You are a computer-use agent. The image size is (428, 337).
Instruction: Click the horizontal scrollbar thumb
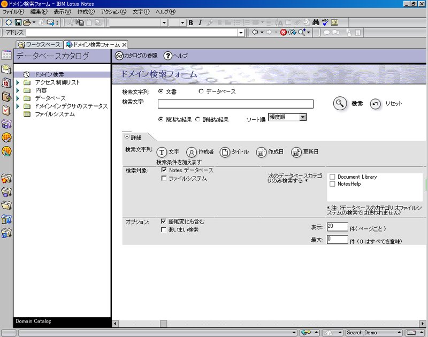(x=163, y=324)
